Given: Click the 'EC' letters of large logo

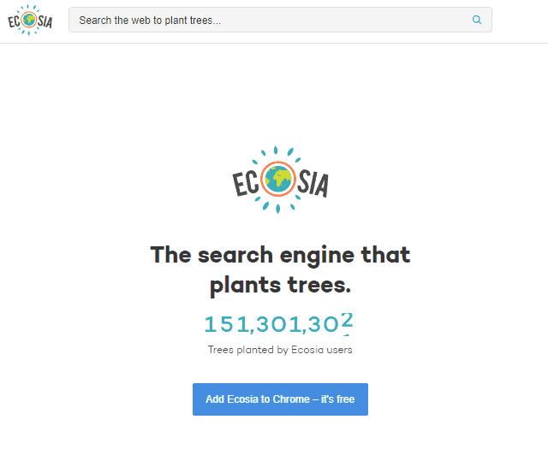Looking at the screenshot, I should pos(246,183).
